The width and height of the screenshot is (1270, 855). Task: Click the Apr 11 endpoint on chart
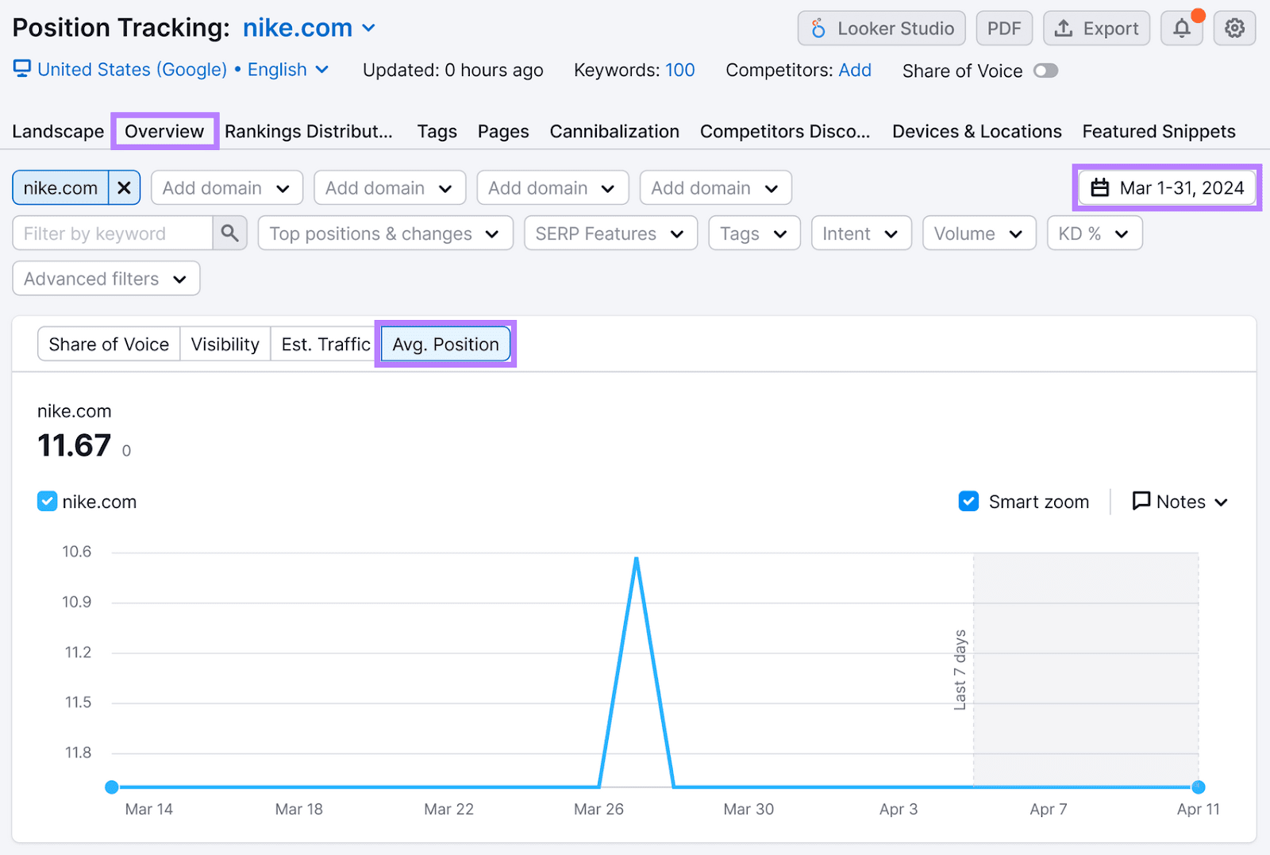pos(1198,787)
